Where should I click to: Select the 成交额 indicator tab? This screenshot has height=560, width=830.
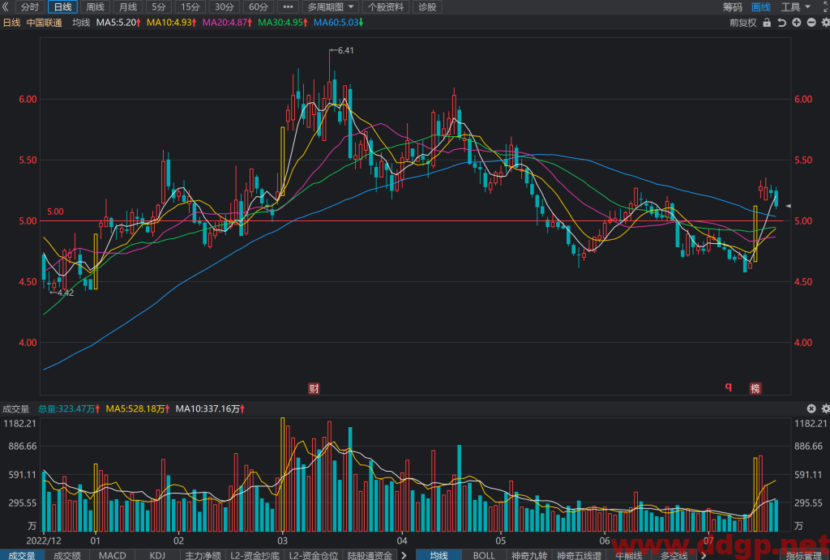67,555
